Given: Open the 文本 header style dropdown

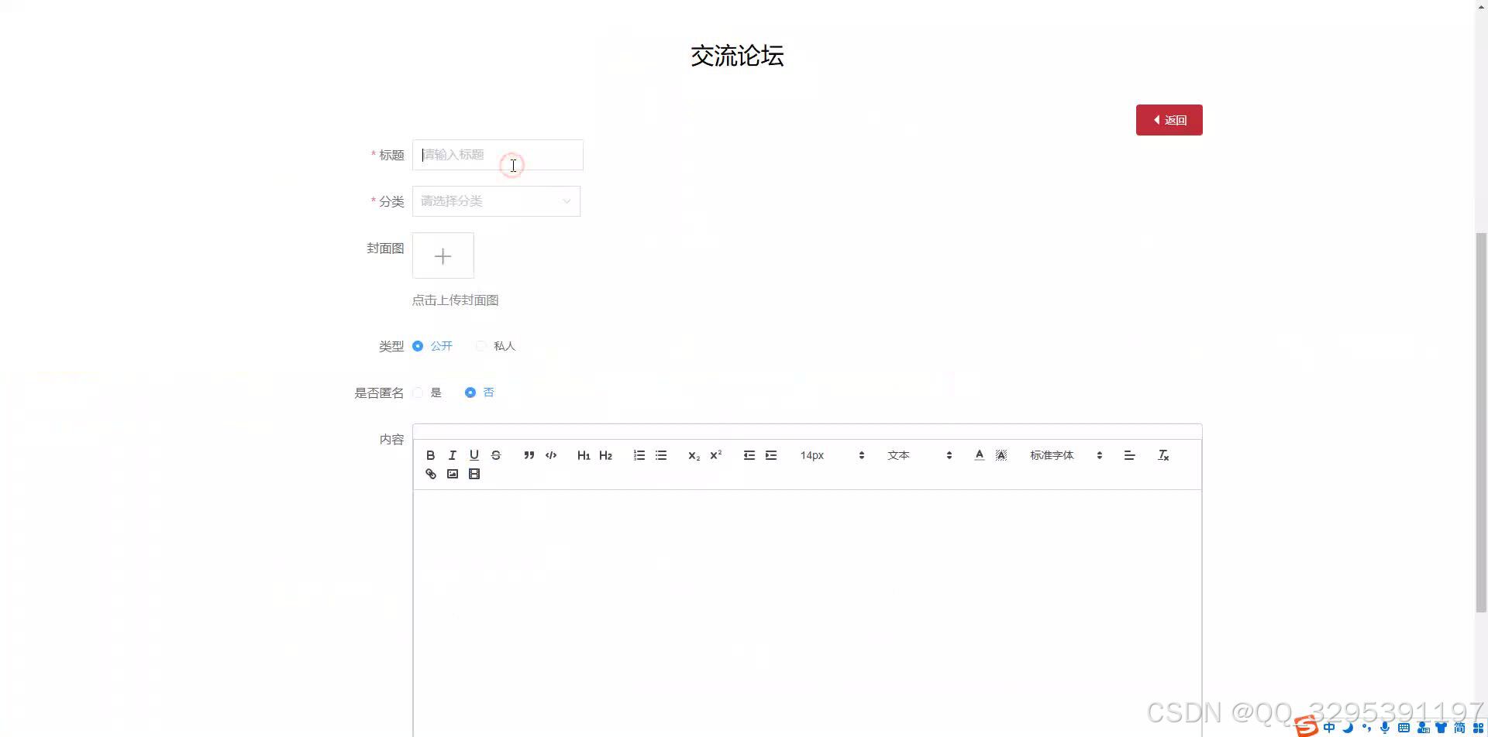Looking at the screenshot, I should click(919, 455).
